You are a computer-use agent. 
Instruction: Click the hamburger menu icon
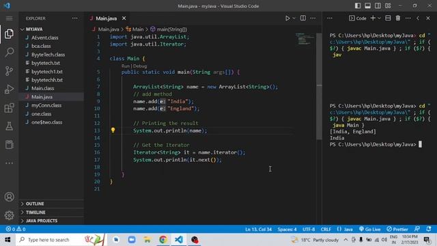[9, 18]
